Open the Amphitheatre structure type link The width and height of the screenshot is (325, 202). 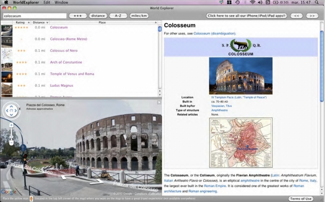coord(219,110)
